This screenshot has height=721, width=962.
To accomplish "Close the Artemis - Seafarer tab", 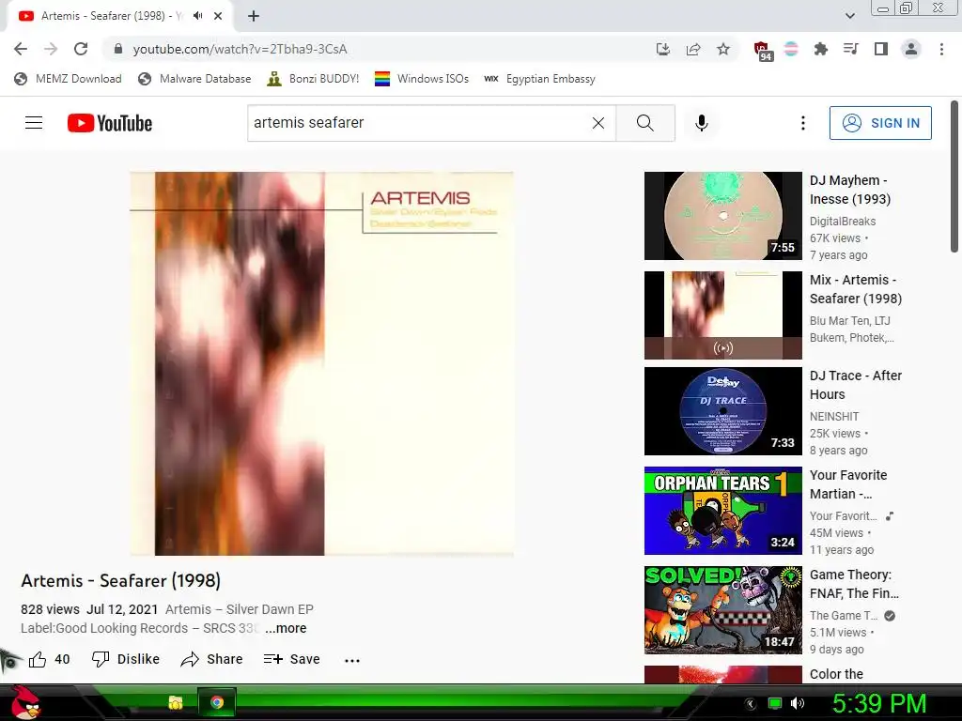I will tap(218, 16).
